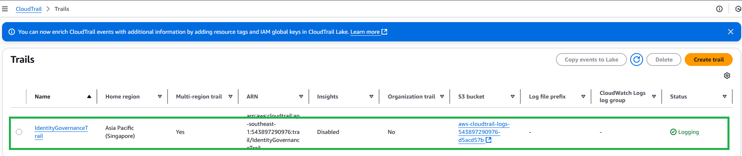Click the hexagon settings icon at top right
Viewport: 742px width, 156px height.
coord(738,9)
